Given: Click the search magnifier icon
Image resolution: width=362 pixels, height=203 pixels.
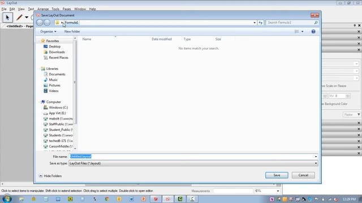Looking at the screenshot, I should click(x=316, y=23).
